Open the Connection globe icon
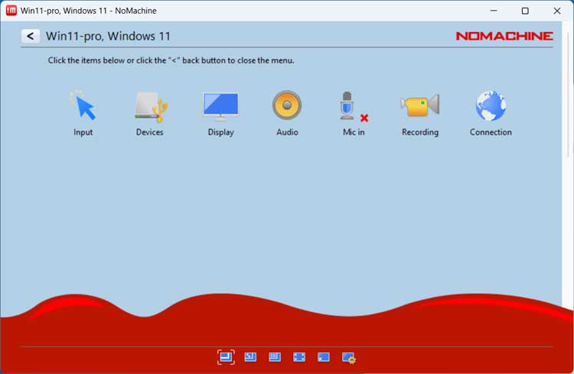574x374 pixels. click(491, 112)
